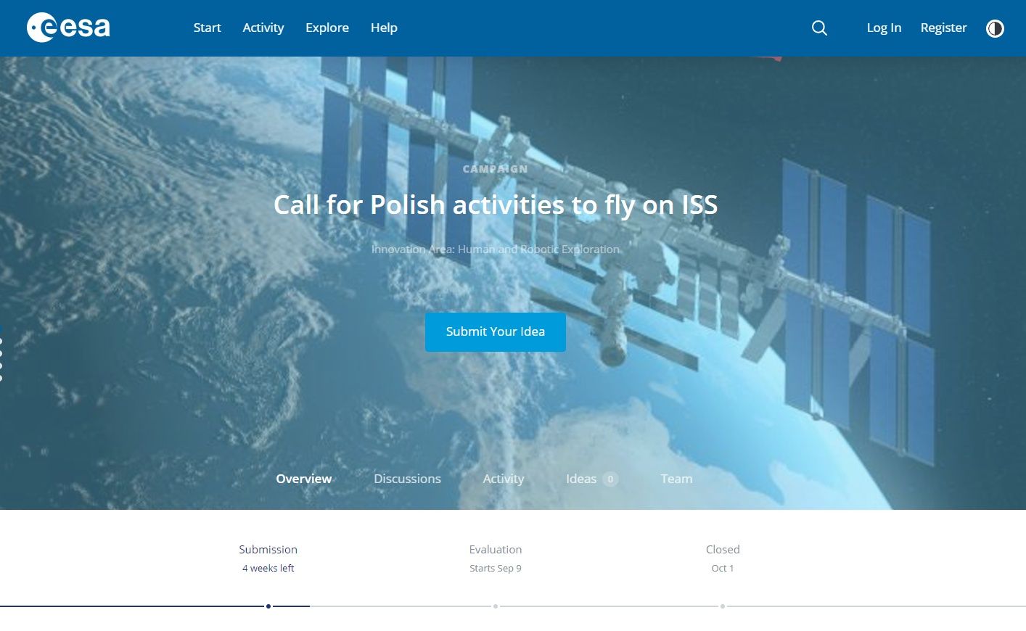Open the Explore menu item
Screen dimensions: 1026x631
(327, 28)
